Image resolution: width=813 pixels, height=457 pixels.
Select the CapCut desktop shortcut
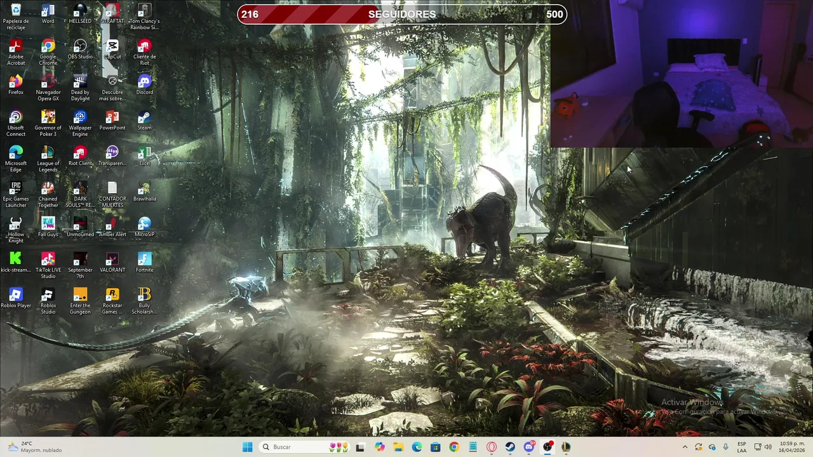[x=112, y=50]
